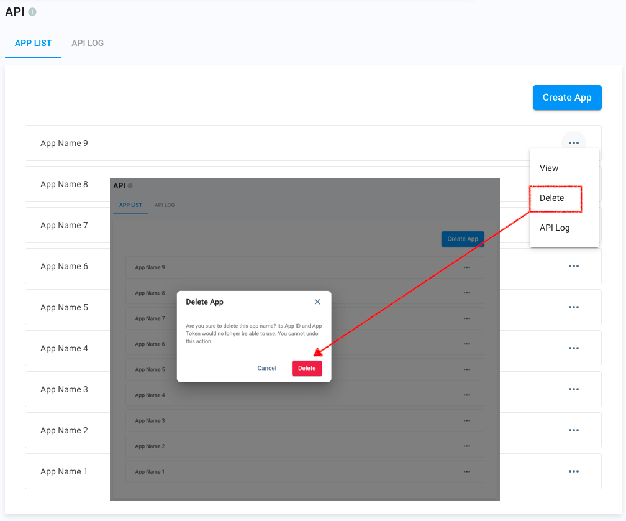
Task: Choose API Log from the App Name 9 dropdown menu
Action: (564, 228)
